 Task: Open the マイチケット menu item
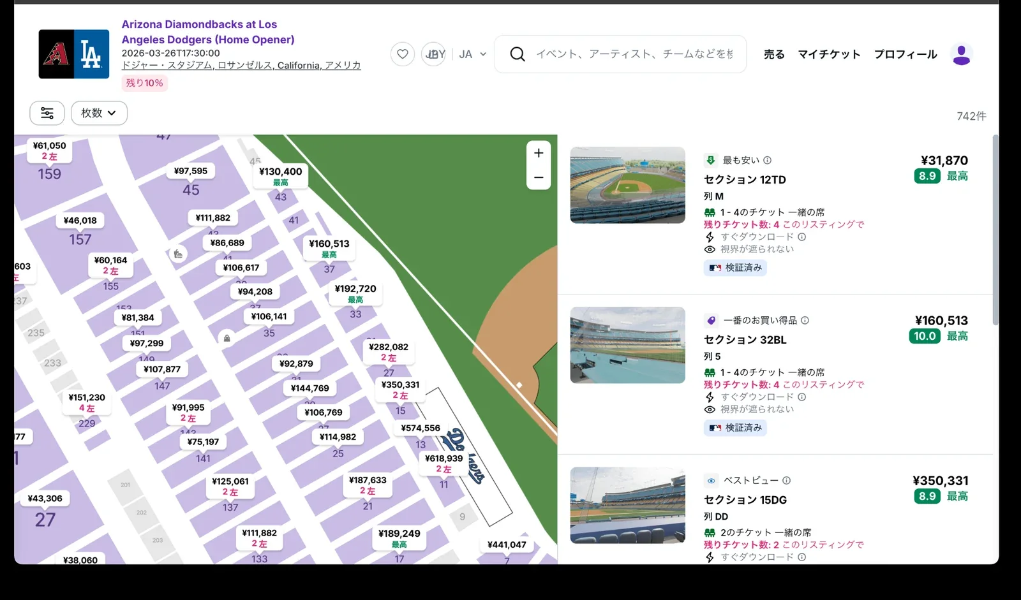829,54
